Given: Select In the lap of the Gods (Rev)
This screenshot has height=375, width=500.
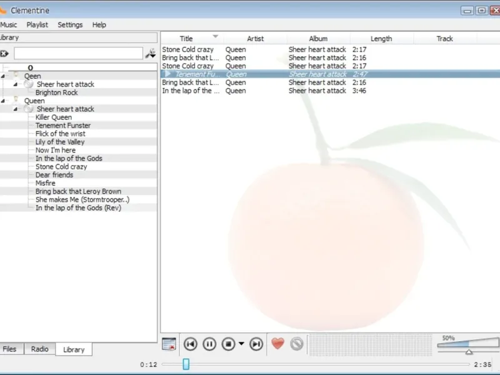Looking at the screenshot, I should 79,208.
